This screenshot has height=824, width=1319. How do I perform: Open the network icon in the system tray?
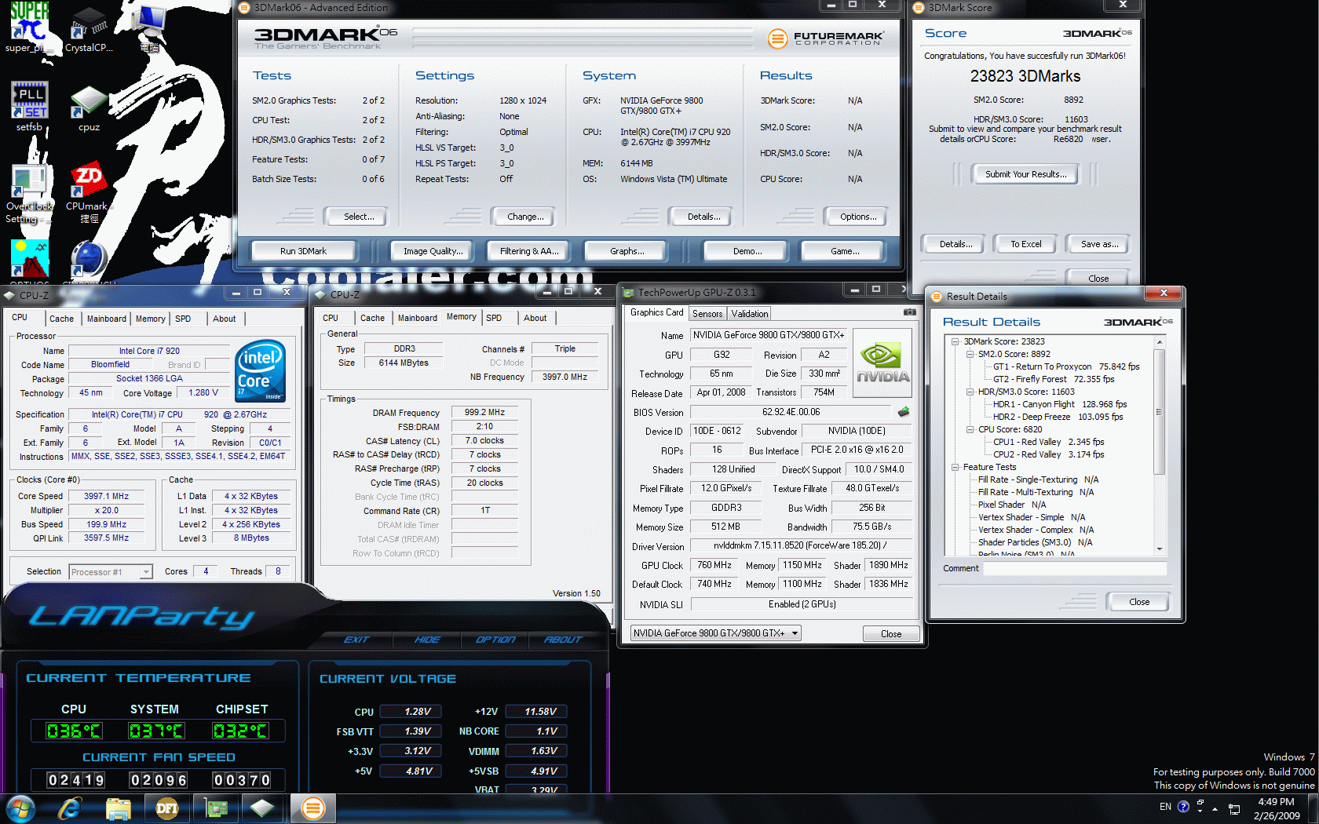[1234, 808]
